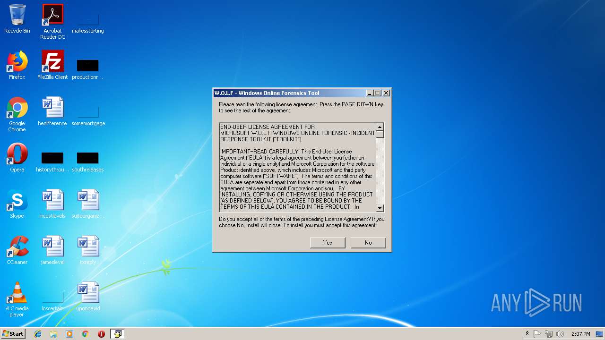Image resolution: width=605 pixels, height=340 pixels.
Task: Open the Recycle Bin desktop icon
Action: 17,19
